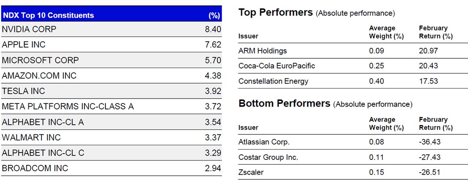This screenshot has height=181, width=468.
Task: Click Costar Group Inc. issuer row
Action: (x=268, y=157)
